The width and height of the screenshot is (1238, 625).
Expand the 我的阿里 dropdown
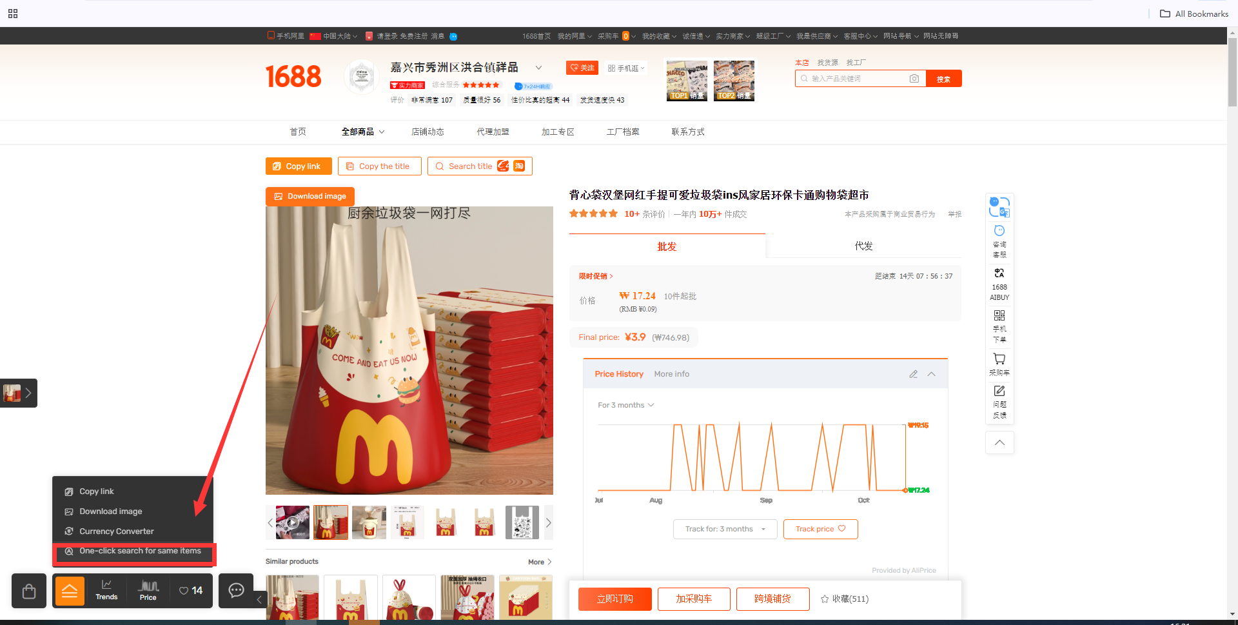coord(575,36)
